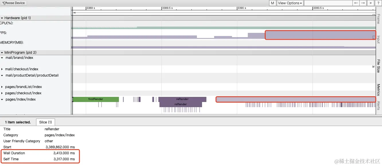Image resolution: width=382 pixels, height=166 pixels.
Task: Click the Self Time value 3,317.000 ms
Action: (64, 159)
